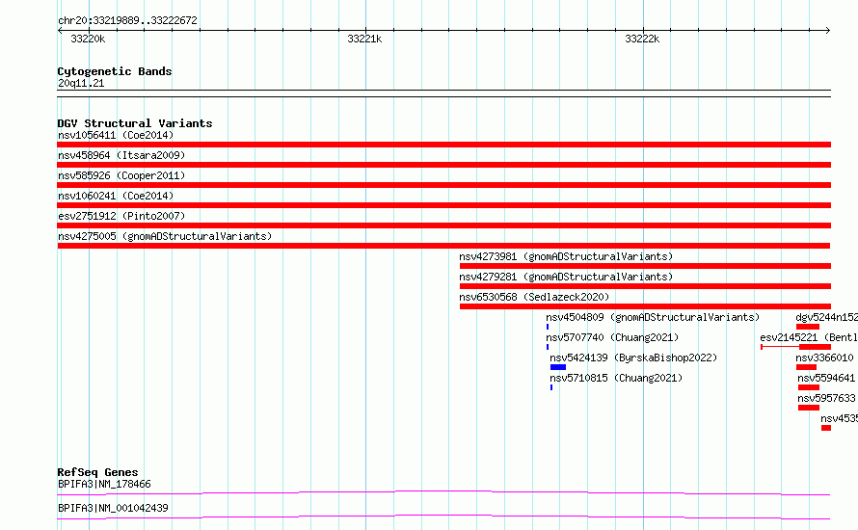Click the nsv5710815 (Chuang2021) label
Image resolution: width=858 pixels, height=530 pixels.
[616, 378]
